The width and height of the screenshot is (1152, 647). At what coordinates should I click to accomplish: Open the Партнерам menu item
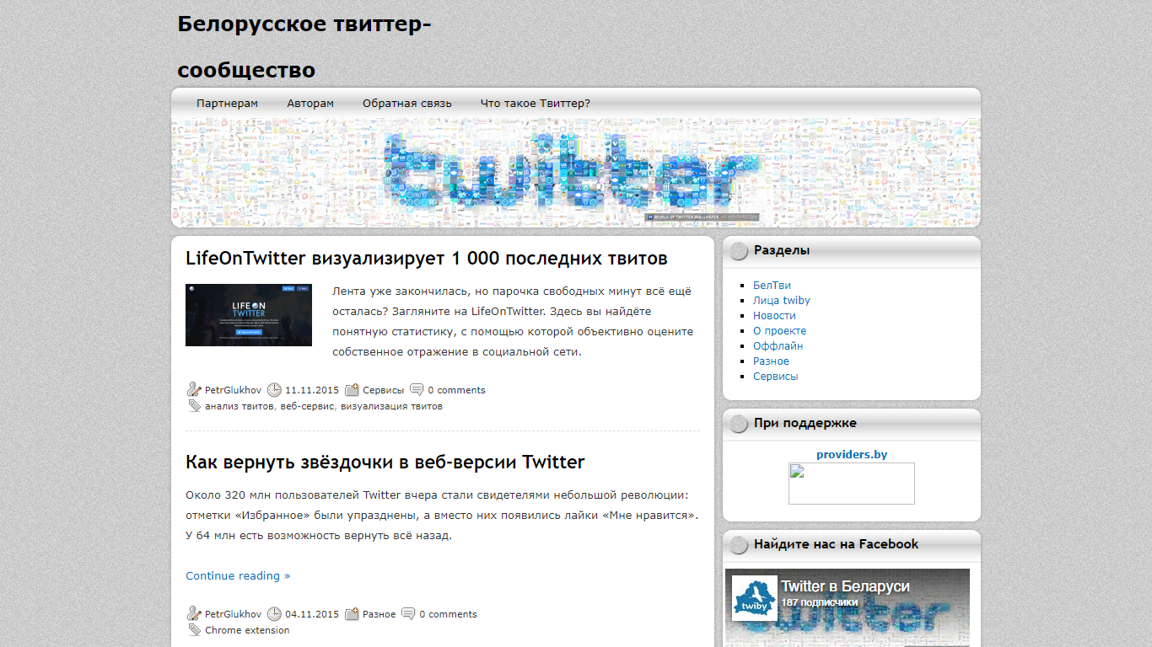(227, 104)
